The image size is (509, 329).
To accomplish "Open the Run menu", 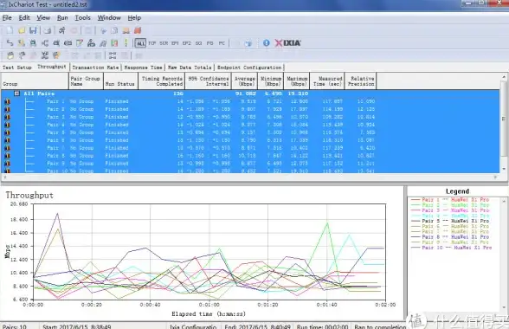I will [62, 18].
